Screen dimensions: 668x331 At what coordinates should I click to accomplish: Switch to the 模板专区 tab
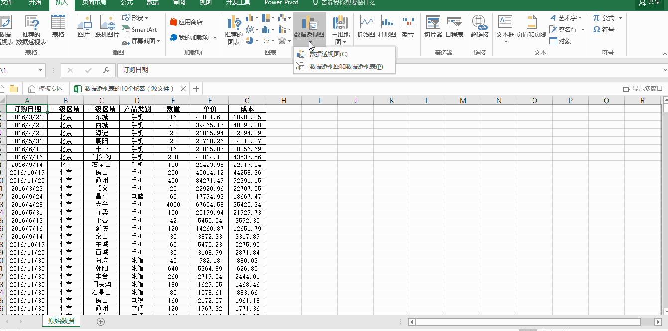(47, 89)
